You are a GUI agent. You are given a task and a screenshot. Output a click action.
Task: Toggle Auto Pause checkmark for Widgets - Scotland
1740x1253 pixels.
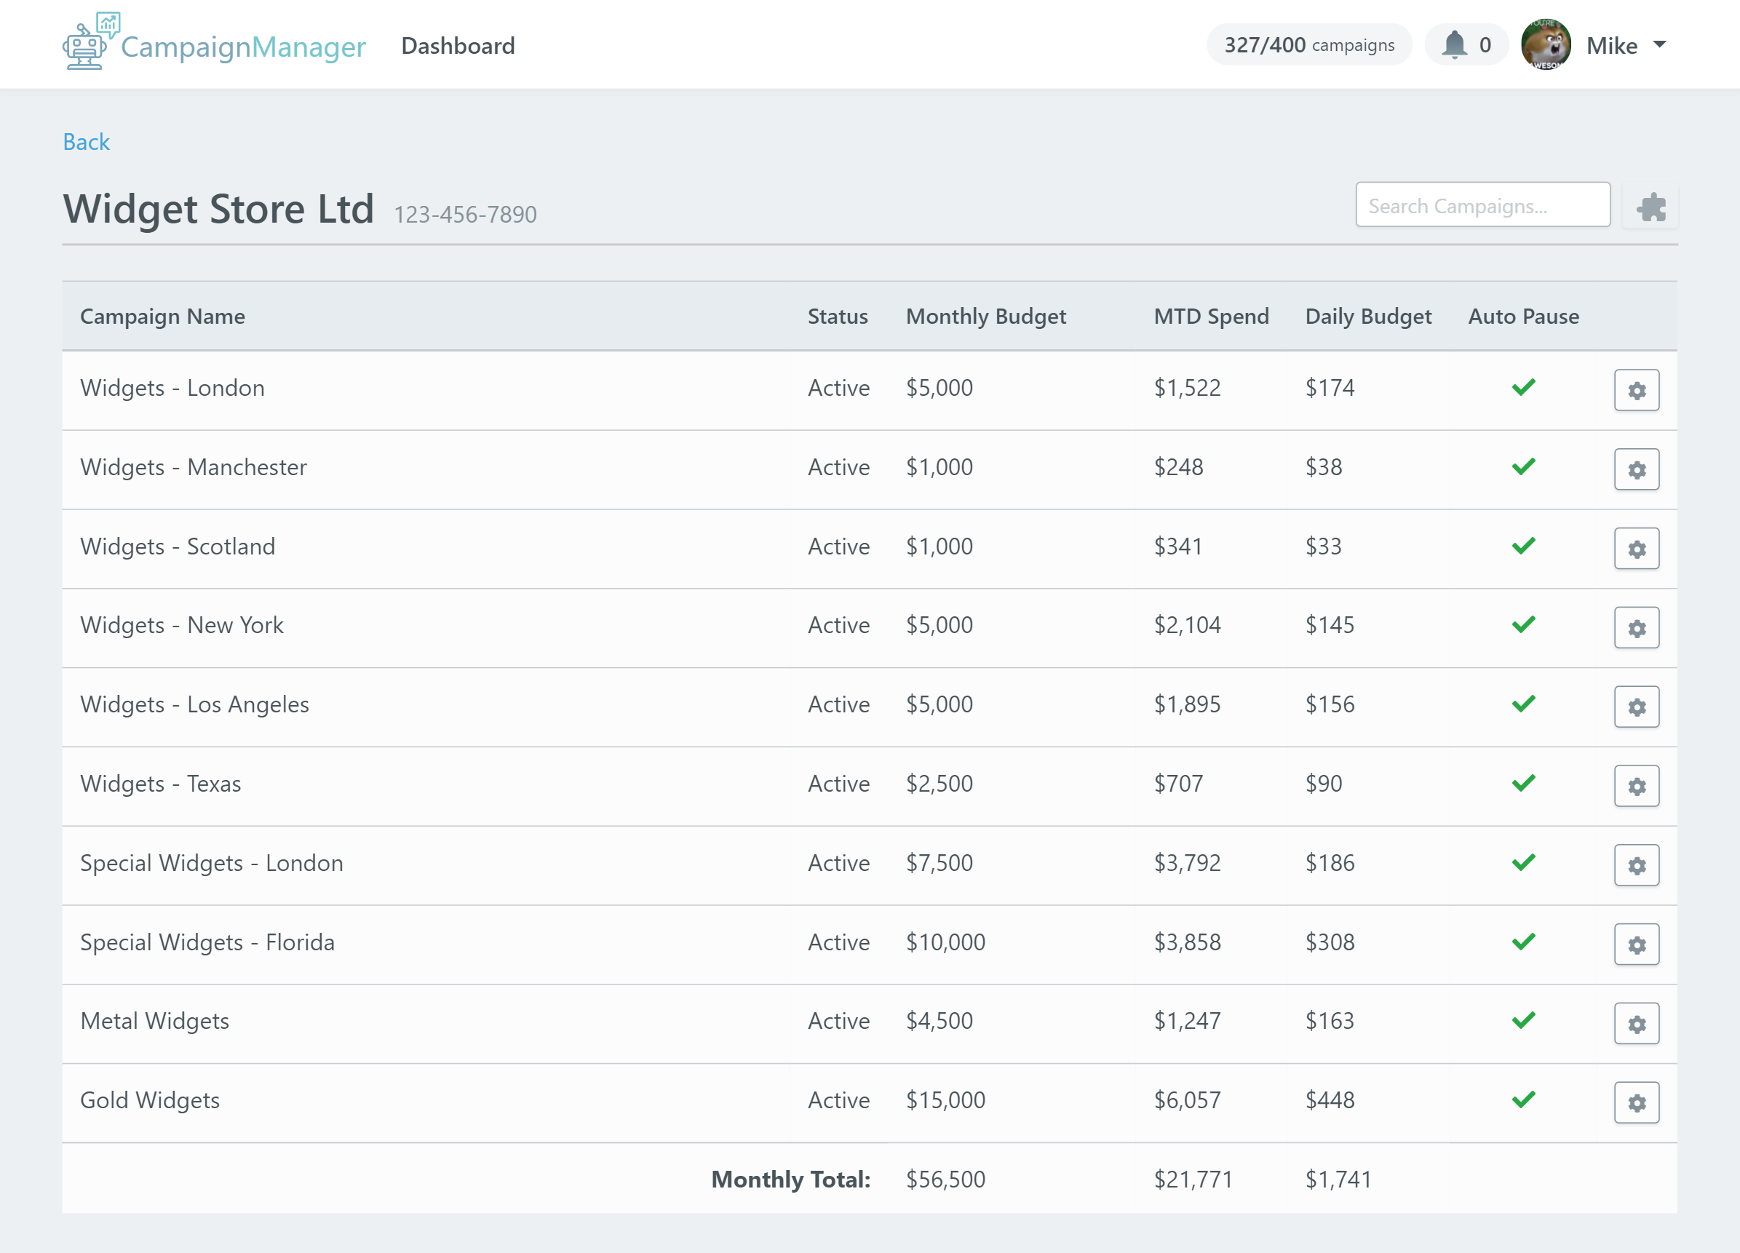tap(1524, 546)
